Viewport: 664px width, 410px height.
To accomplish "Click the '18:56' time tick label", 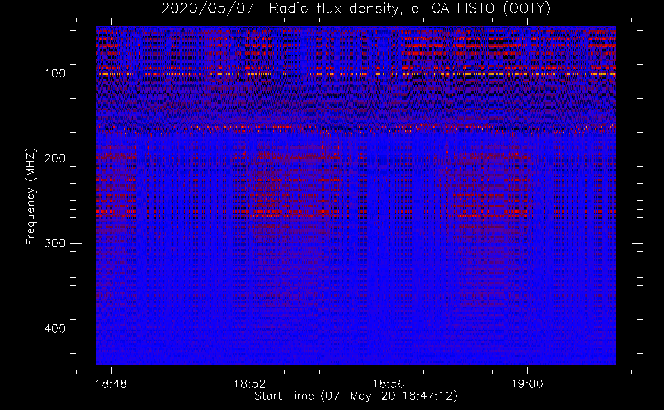I will [388, 384].
